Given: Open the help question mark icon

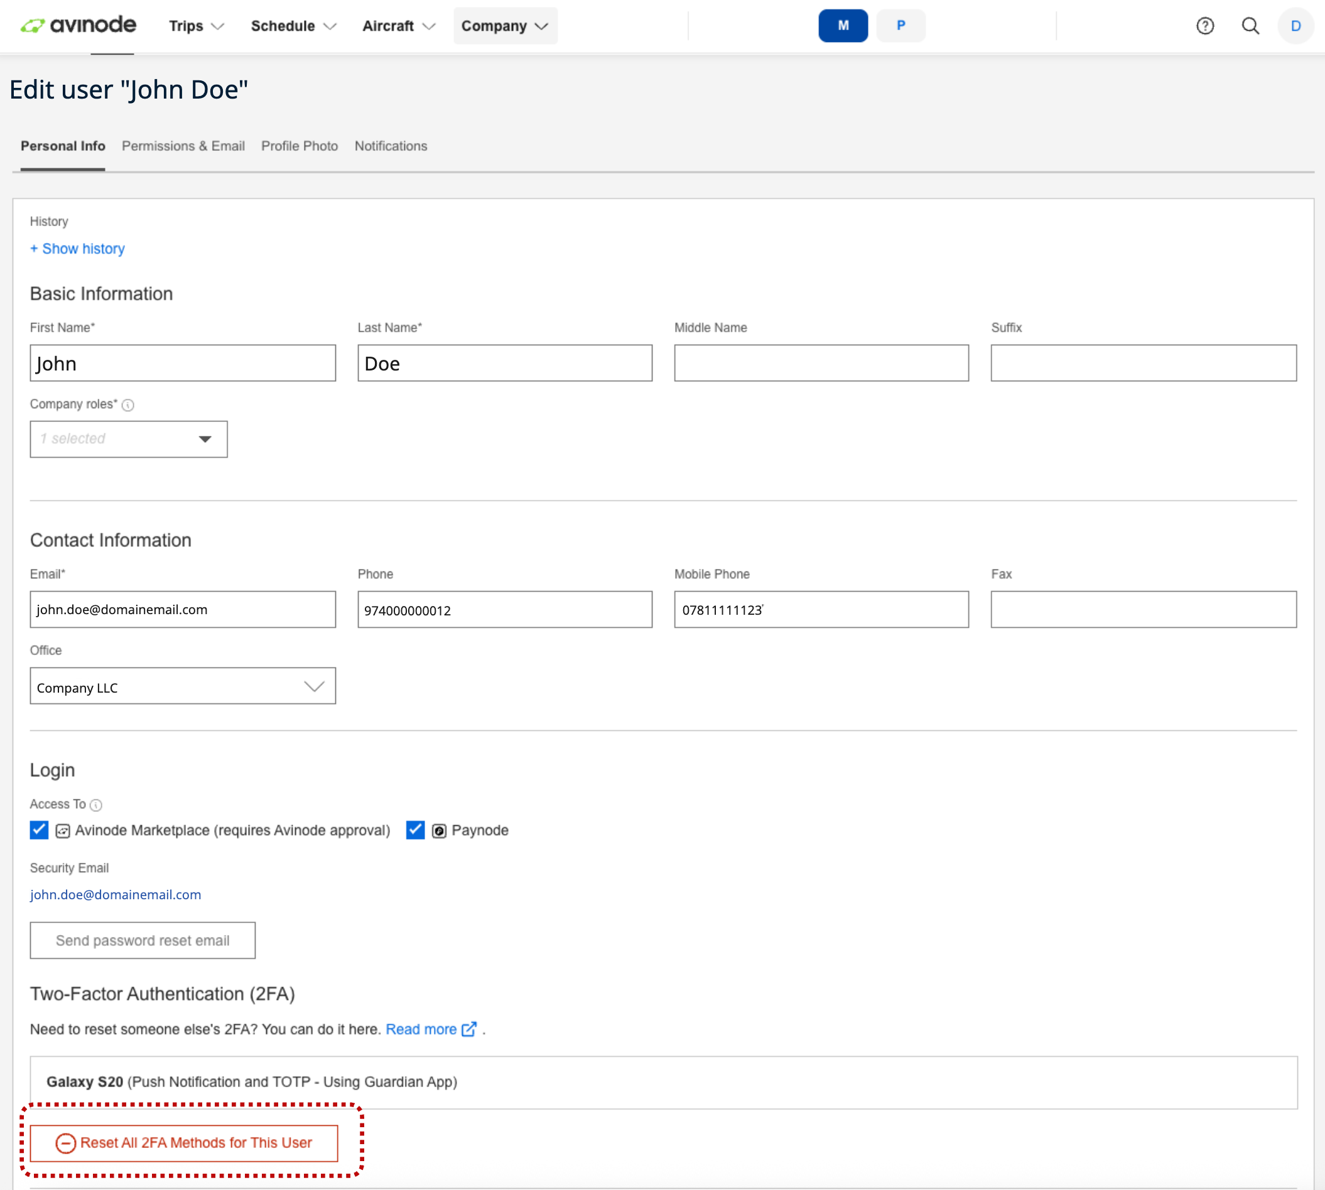Looking at the screenshot, I should (x=1204, y=26).
